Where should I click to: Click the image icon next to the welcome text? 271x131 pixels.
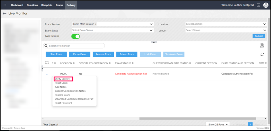click(x=258, y=5)
